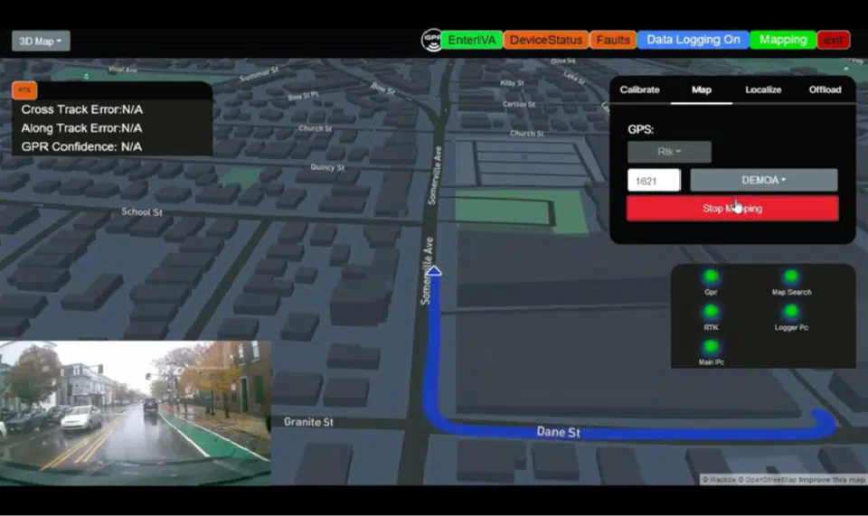Click the RTK green status indicator
868x516 pixels.
[711, 312]
